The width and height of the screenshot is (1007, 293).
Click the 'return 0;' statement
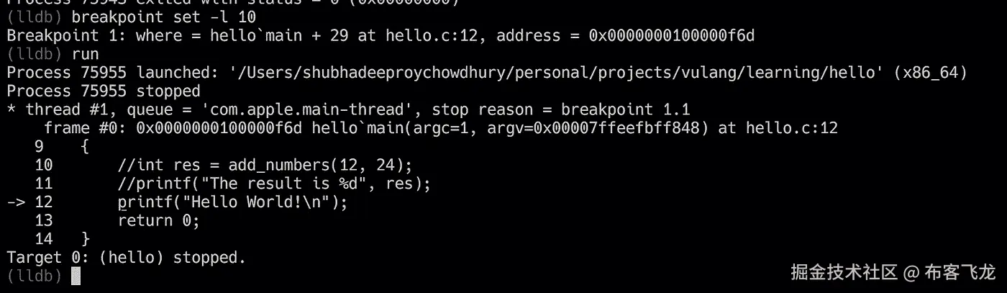point(158,220)
